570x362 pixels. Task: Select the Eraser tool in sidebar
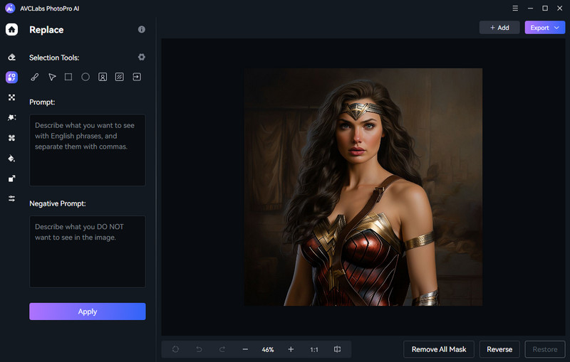pyautogui.click(x=11, y=57)
